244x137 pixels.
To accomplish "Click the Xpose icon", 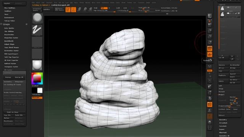I will (x=210, y=128).
